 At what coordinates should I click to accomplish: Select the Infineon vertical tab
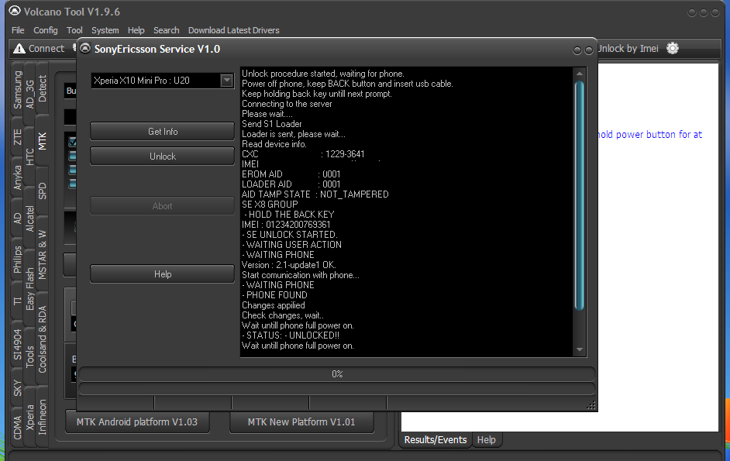43,418
